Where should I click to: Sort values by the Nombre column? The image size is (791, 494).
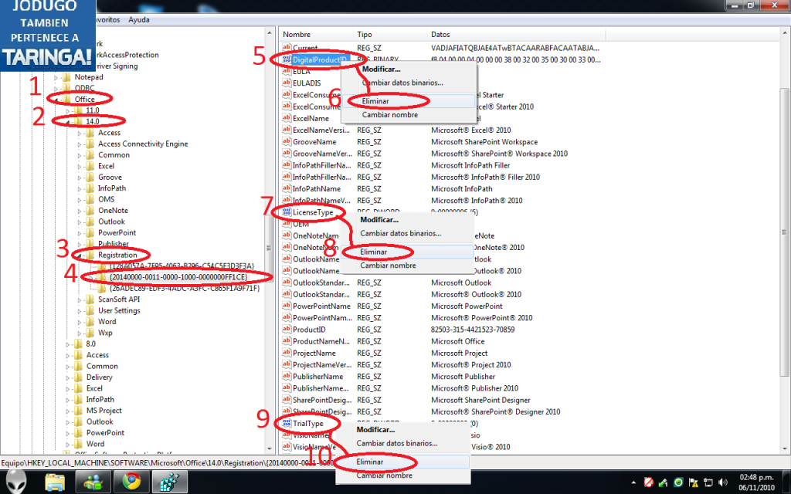(316, 34)
